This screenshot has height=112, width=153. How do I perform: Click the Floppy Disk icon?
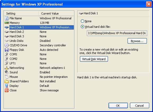click(x=7, y=50)
